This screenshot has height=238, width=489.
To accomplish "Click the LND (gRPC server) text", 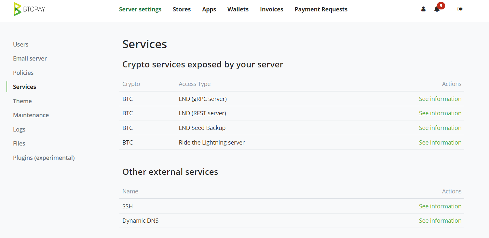I will coord(203,99).
